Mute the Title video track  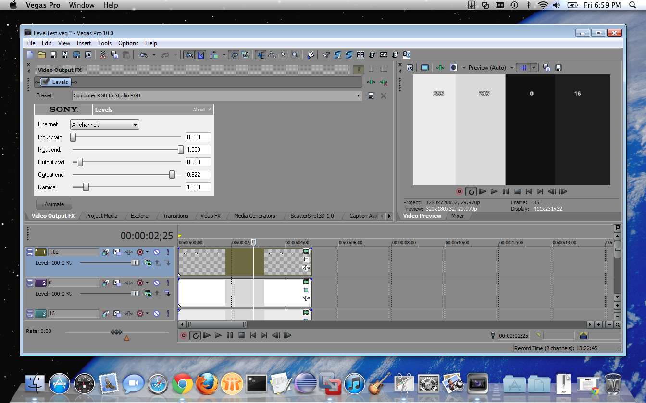click(x=157, y=252)
